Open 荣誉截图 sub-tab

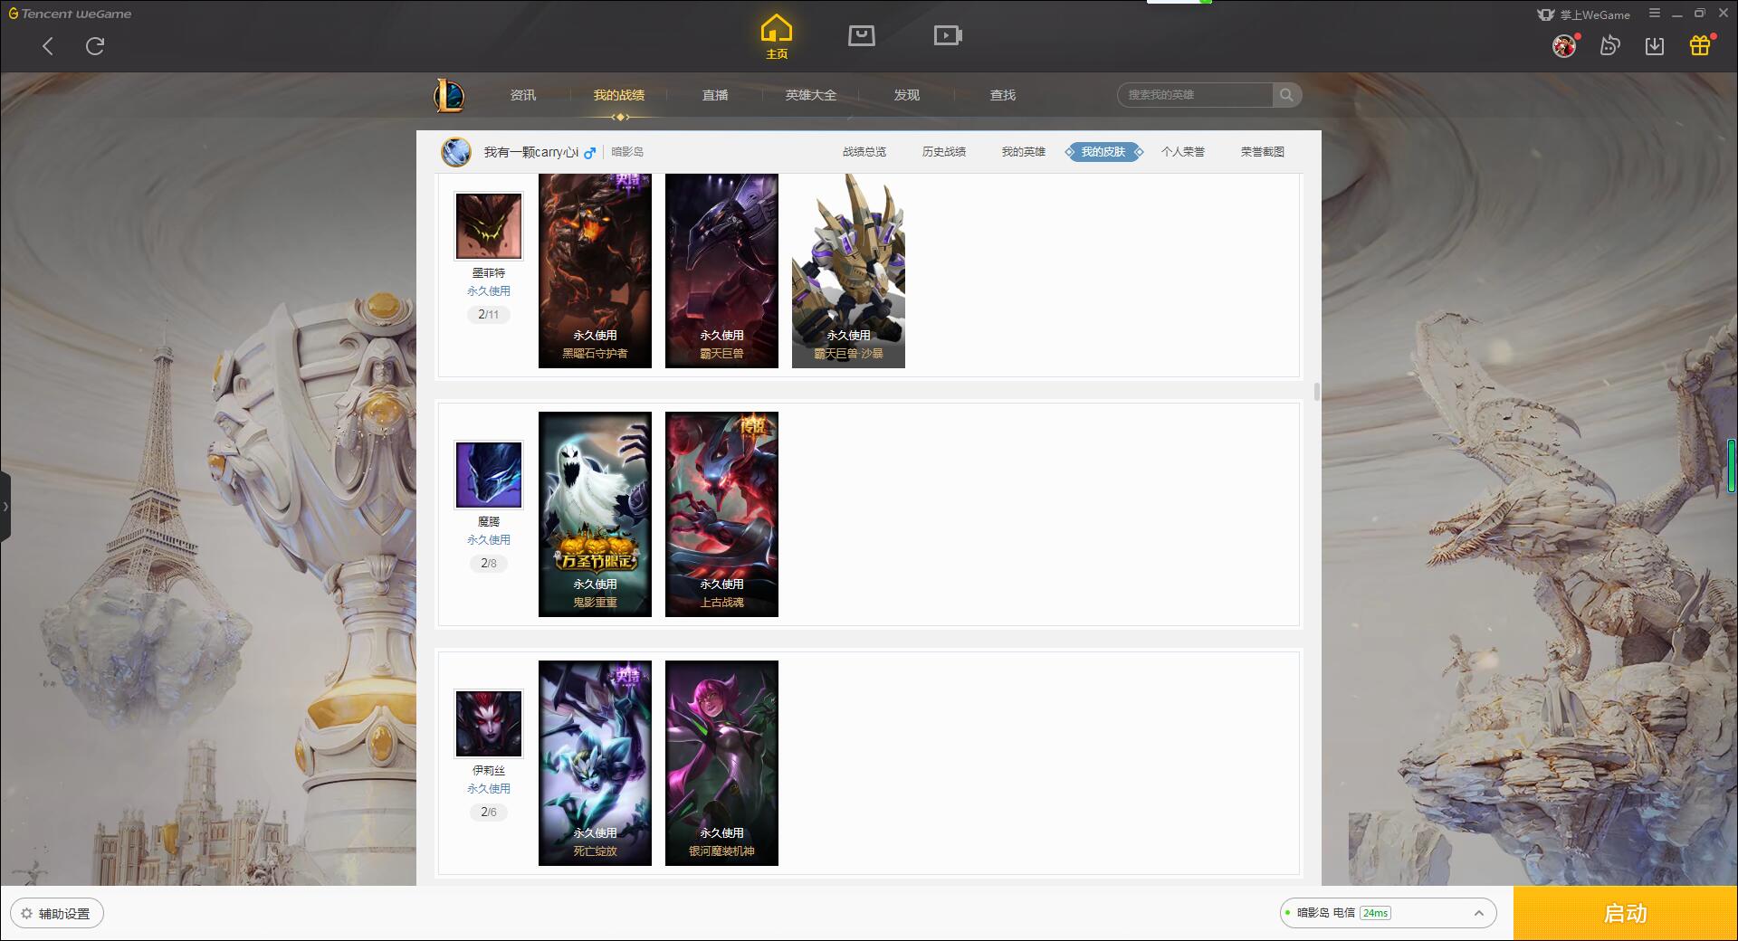(x=1263, y=152)
